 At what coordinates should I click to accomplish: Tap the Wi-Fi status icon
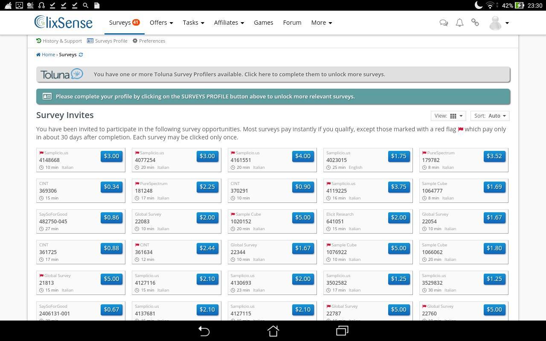point(491,6)
